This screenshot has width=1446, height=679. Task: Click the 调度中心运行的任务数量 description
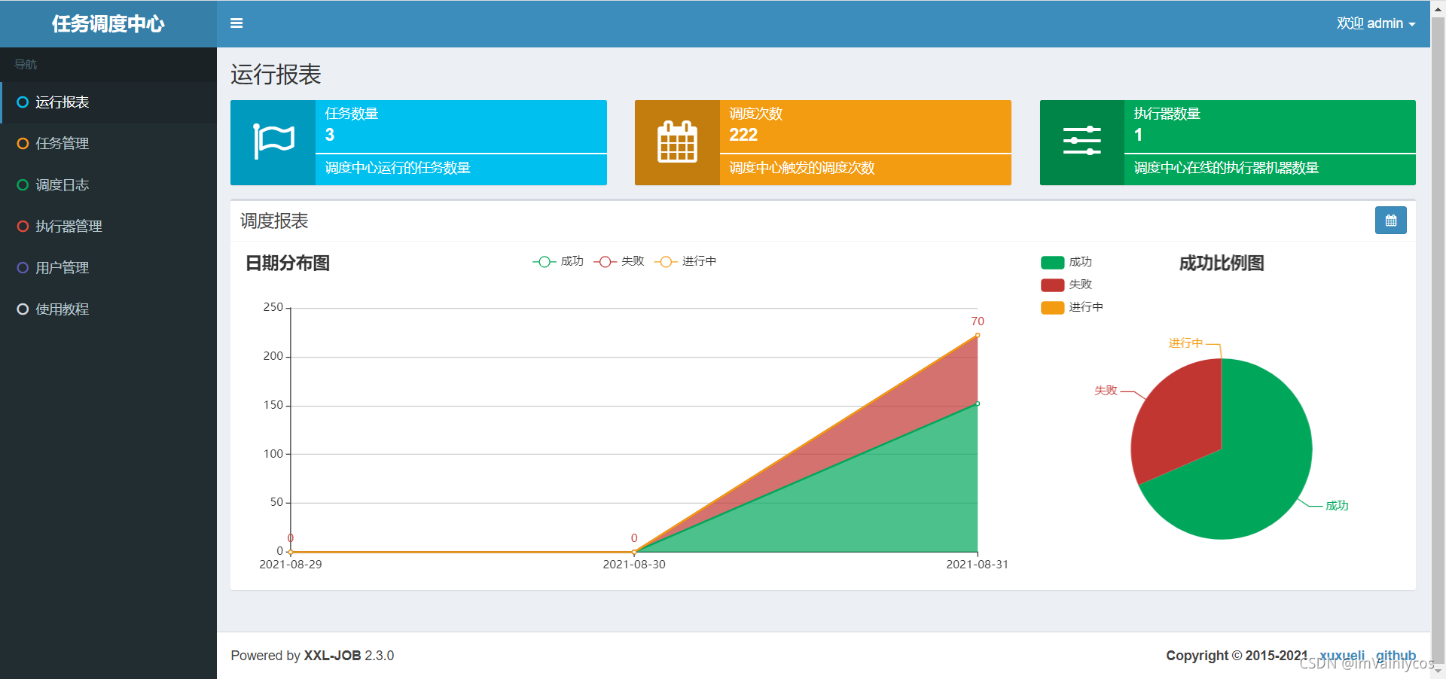pos(398,168)
